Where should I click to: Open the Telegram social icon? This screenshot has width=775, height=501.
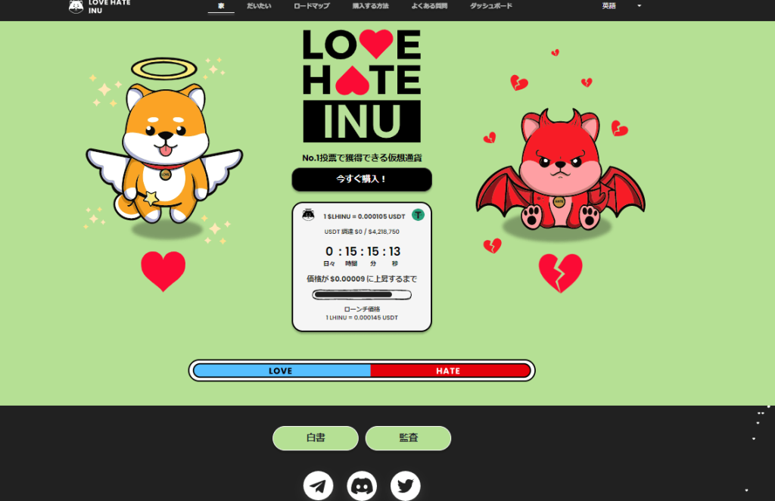click(318, 486)
